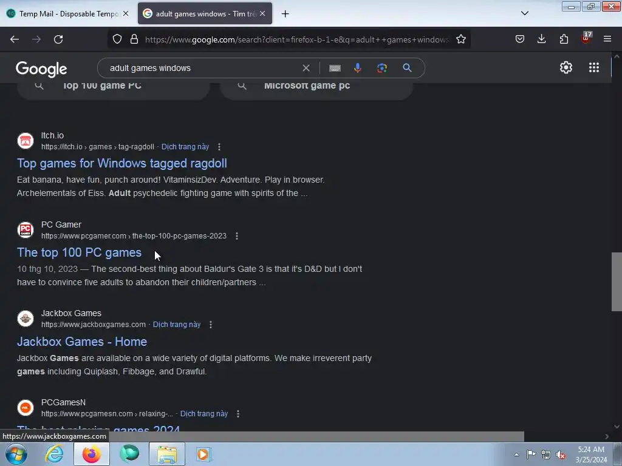Click the Jackbox Games site favicon

26,319
